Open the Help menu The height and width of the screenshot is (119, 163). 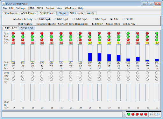[81, 8]
